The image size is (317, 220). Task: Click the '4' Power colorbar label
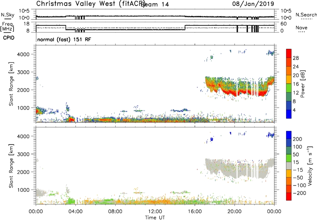click(294, 110)
